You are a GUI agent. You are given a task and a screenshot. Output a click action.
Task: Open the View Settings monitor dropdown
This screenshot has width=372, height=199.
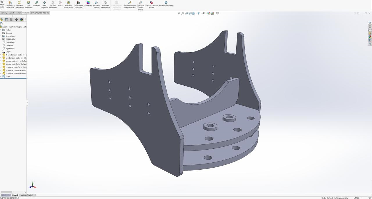tap(218, 13)
